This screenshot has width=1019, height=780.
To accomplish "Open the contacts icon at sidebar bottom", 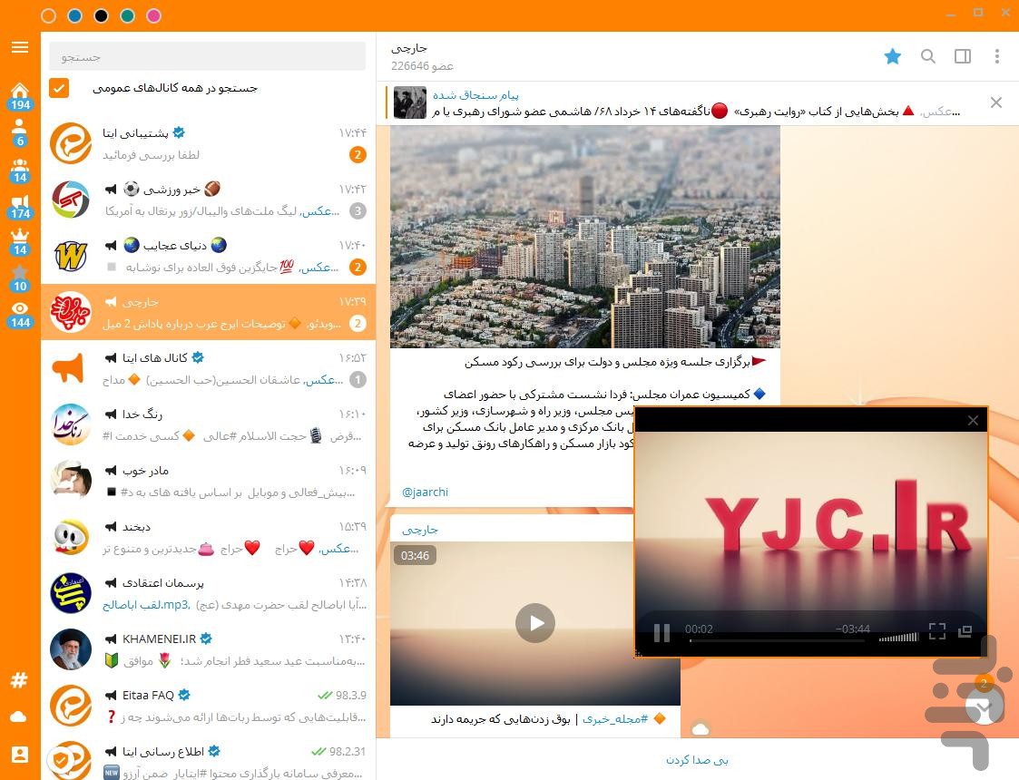I will pos(19,754).
